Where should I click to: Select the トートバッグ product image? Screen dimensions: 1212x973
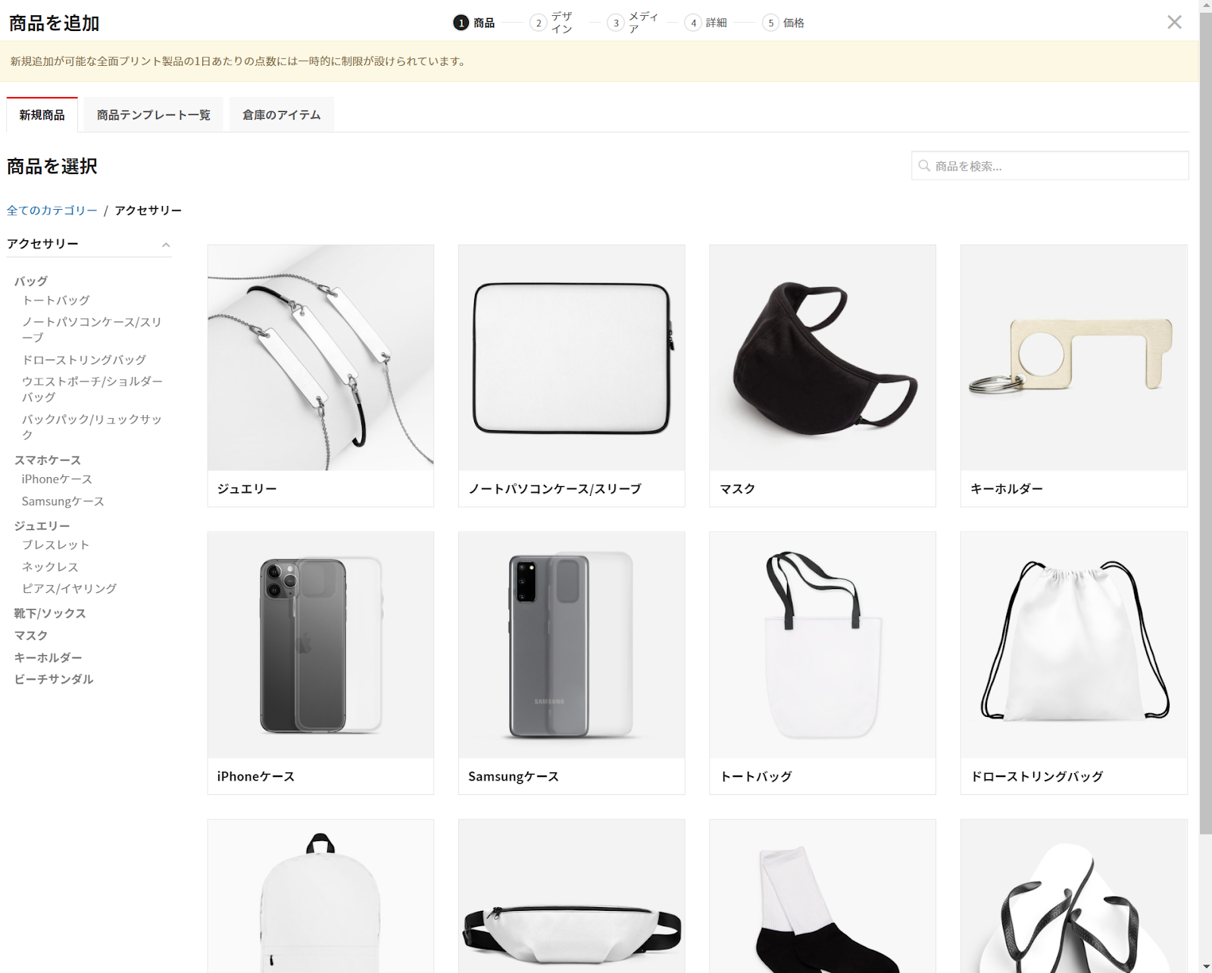click(x=823, y=645)
